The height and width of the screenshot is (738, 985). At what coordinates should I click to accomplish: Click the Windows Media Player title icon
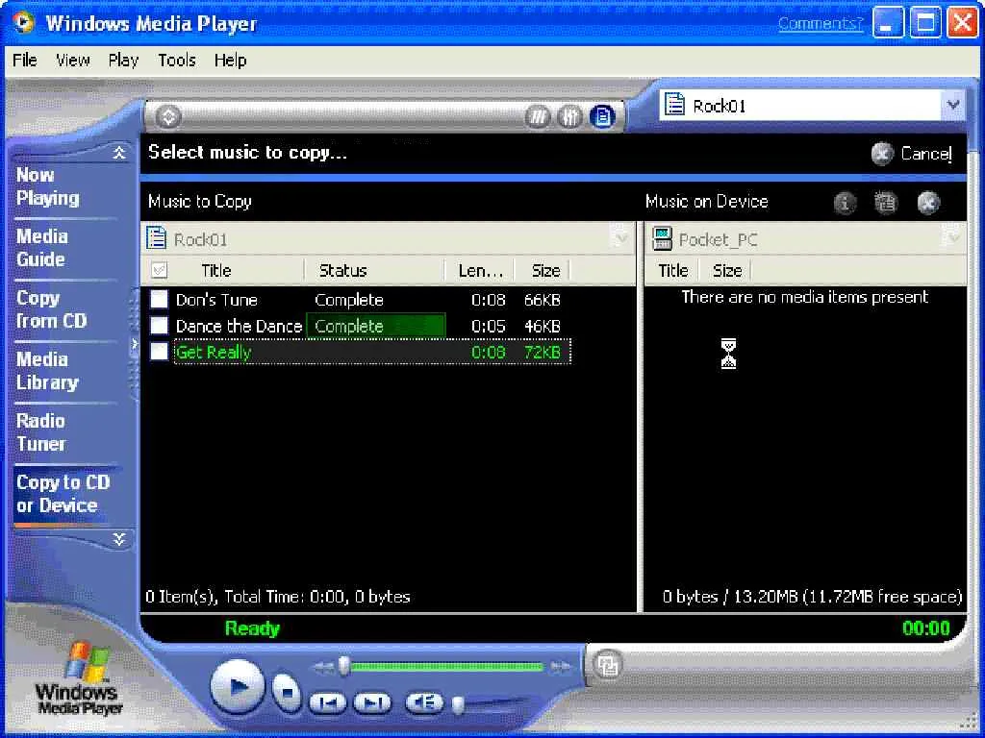(x=23, y=23)
